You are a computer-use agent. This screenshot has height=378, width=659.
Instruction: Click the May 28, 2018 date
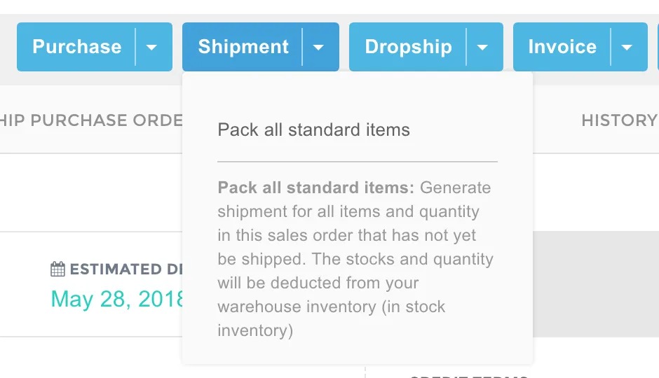(x=116, y=299)
